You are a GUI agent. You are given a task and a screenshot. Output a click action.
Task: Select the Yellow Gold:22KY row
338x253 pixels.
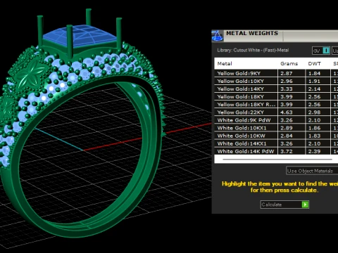coord(276,112)
